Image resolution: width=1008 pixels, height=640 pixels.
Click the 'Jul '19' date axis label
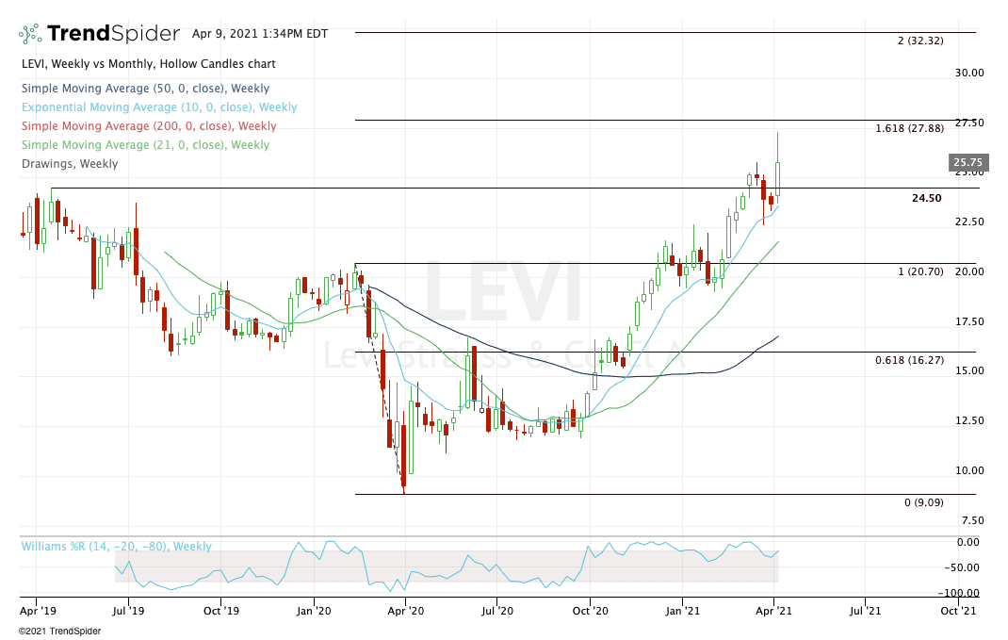pos(128,611)
